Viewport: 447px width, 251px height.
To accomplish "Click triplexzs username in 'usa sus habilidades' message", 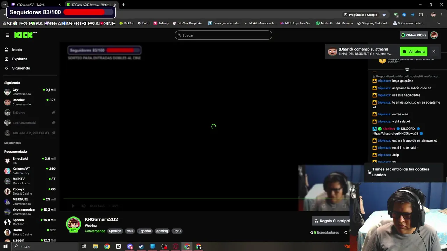I will coord(384,95).
